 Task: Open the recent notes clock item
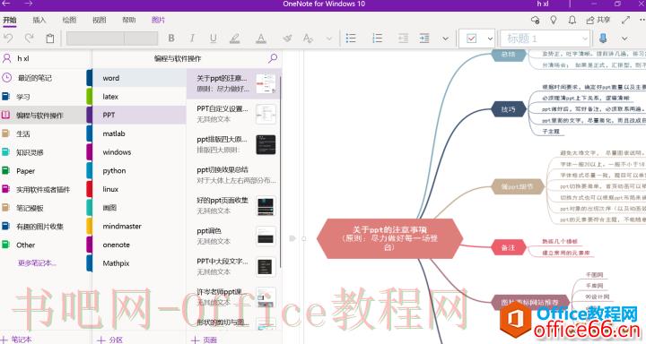point(46,78)
